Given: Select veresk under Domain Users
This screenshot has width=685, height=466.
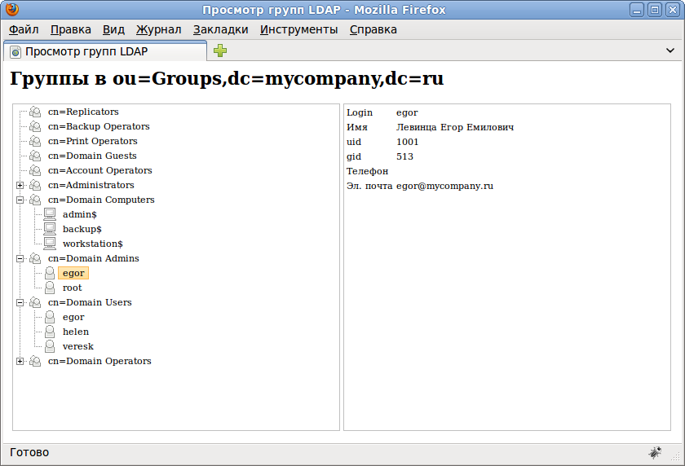Looking at the screenshot, I should pos(78,346).
